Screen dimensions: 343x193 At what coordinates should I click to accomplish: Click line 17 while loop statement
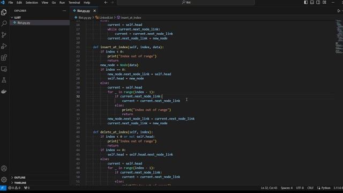[x=133, y=29]
